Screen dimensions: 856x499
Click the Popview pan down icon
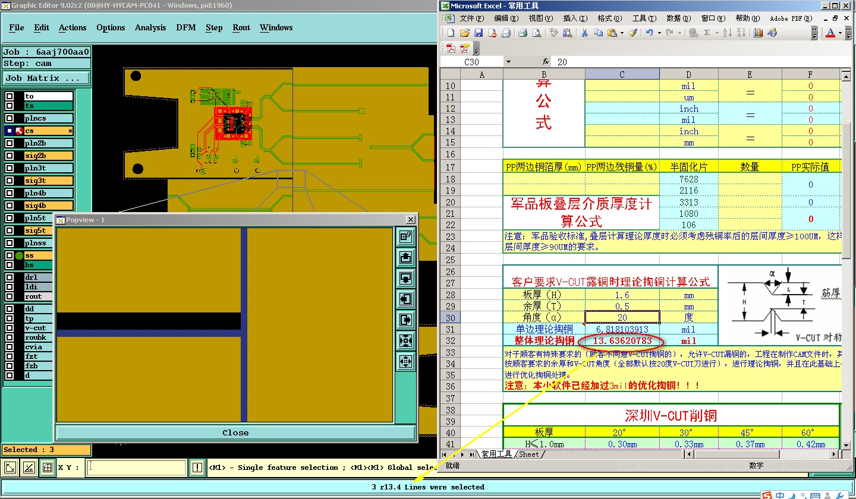(x=406, y=278)
